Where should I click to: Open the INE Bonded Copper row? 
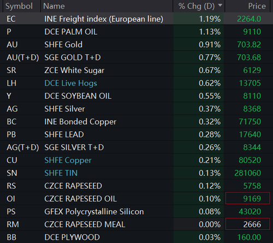click(x=80, y=122)
